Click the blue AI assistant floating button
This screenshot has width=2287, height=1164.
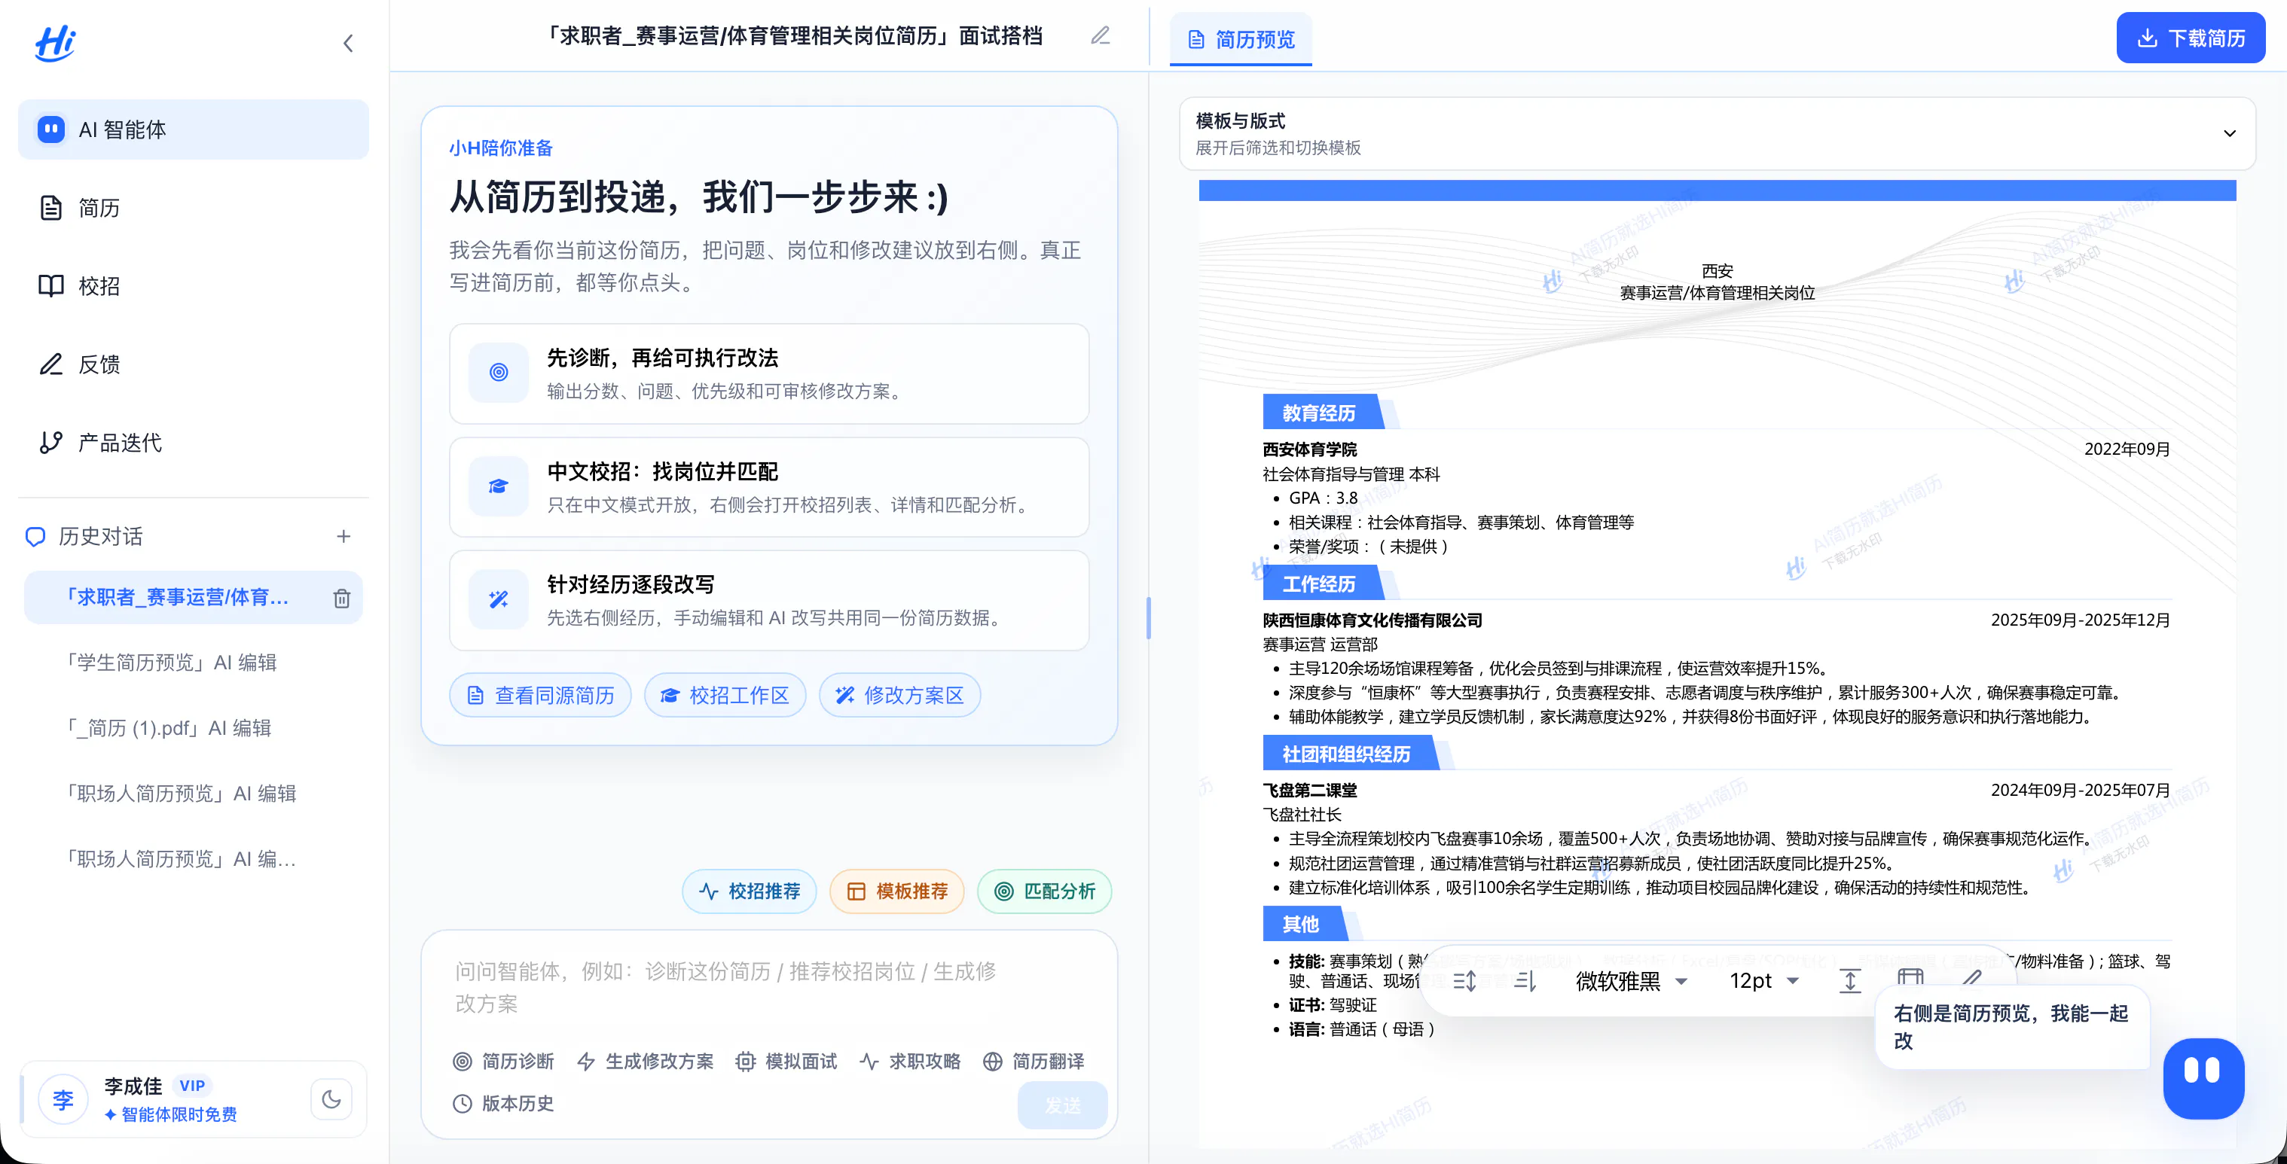click(2203, 1078)
